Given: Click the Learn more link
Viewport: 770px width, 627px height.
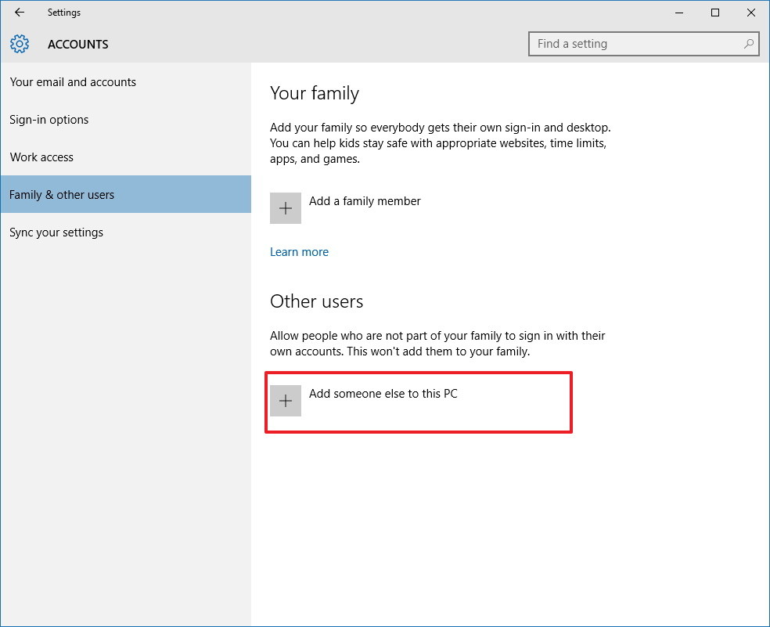Looking at the screenshot, I should [x=299, y=251].
